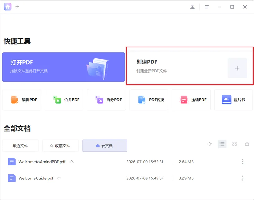
Task: Launch the 照片书 tool
Action: (233, 100)
